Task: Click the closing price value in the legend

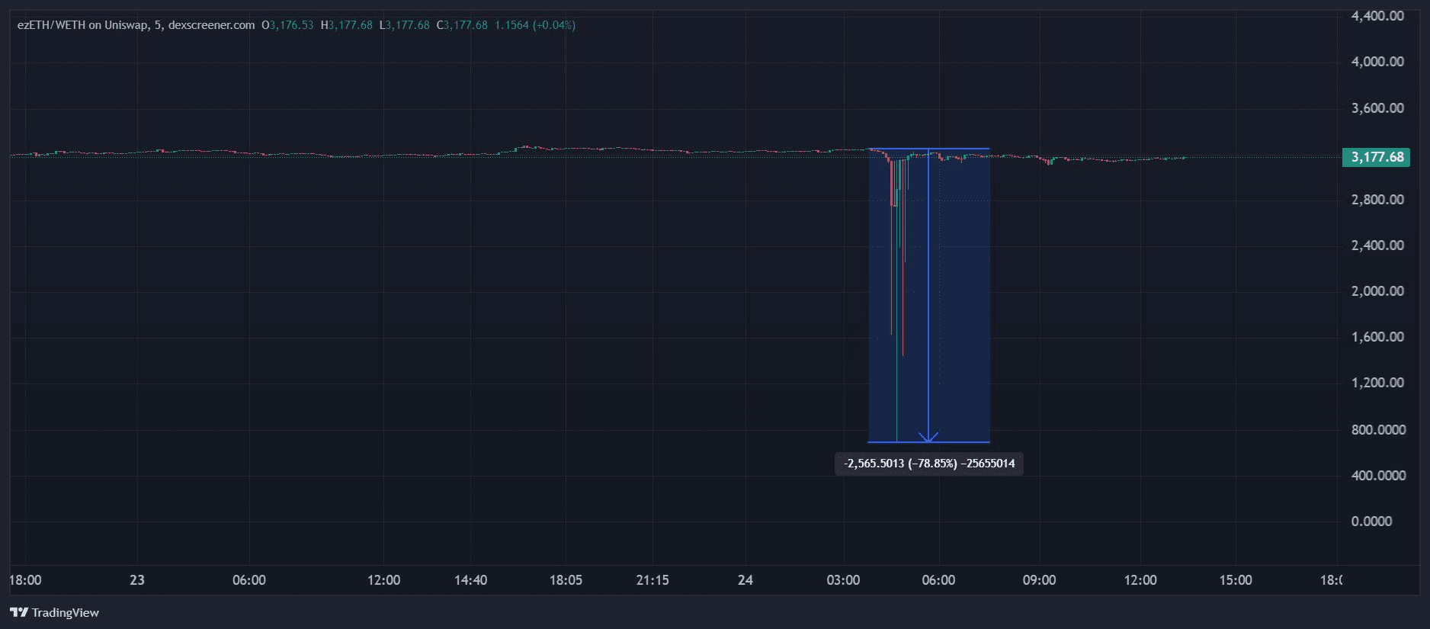Action: (x=465, y=25)
